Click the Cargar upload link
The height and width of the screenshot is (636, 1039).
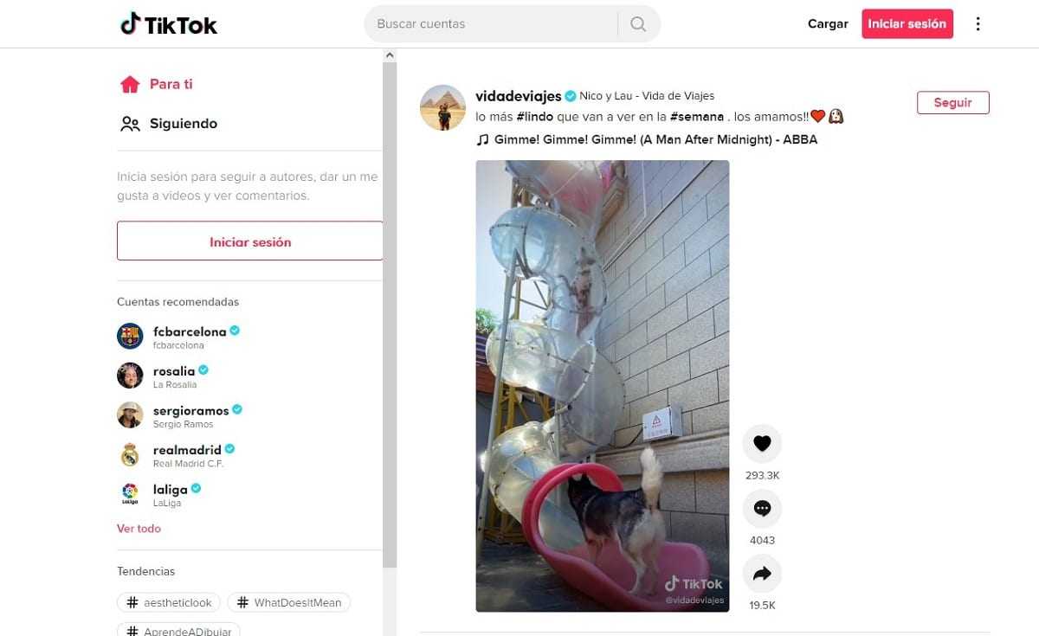pos(828,24)
